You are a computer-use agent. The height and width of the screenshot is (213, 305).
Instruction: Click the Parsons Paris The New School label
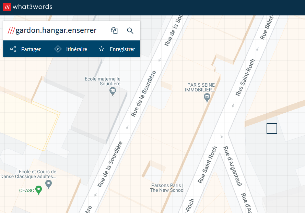click(x=168, y=188)
